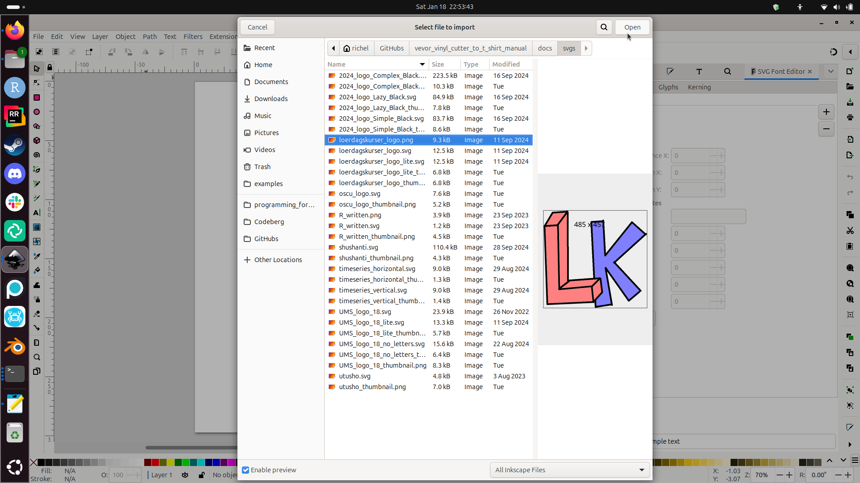This screenshot has width=860, height=483.
Task: Close the SVG Font Editor tab
Action: (x=810, y=72)
